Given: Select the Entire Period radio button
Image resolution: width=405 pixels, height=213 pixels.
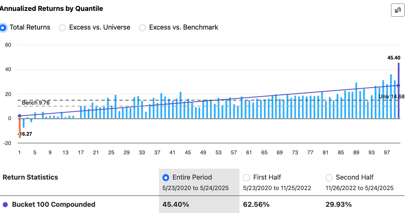Looking at the screenshot, I should pyautogui.click(x=166, y=178).
